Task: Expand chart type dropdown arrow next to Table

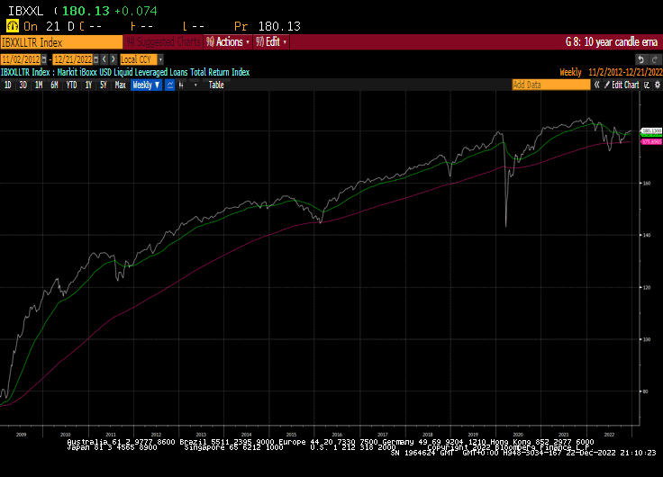Action: [x=195, y=85]
